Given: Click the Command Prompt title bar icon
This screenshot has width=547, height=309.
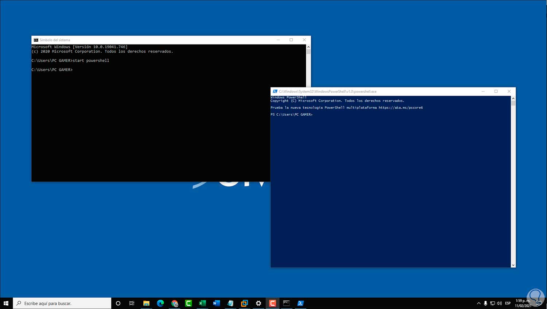Looking at the screenshot, I should (36, 40).
